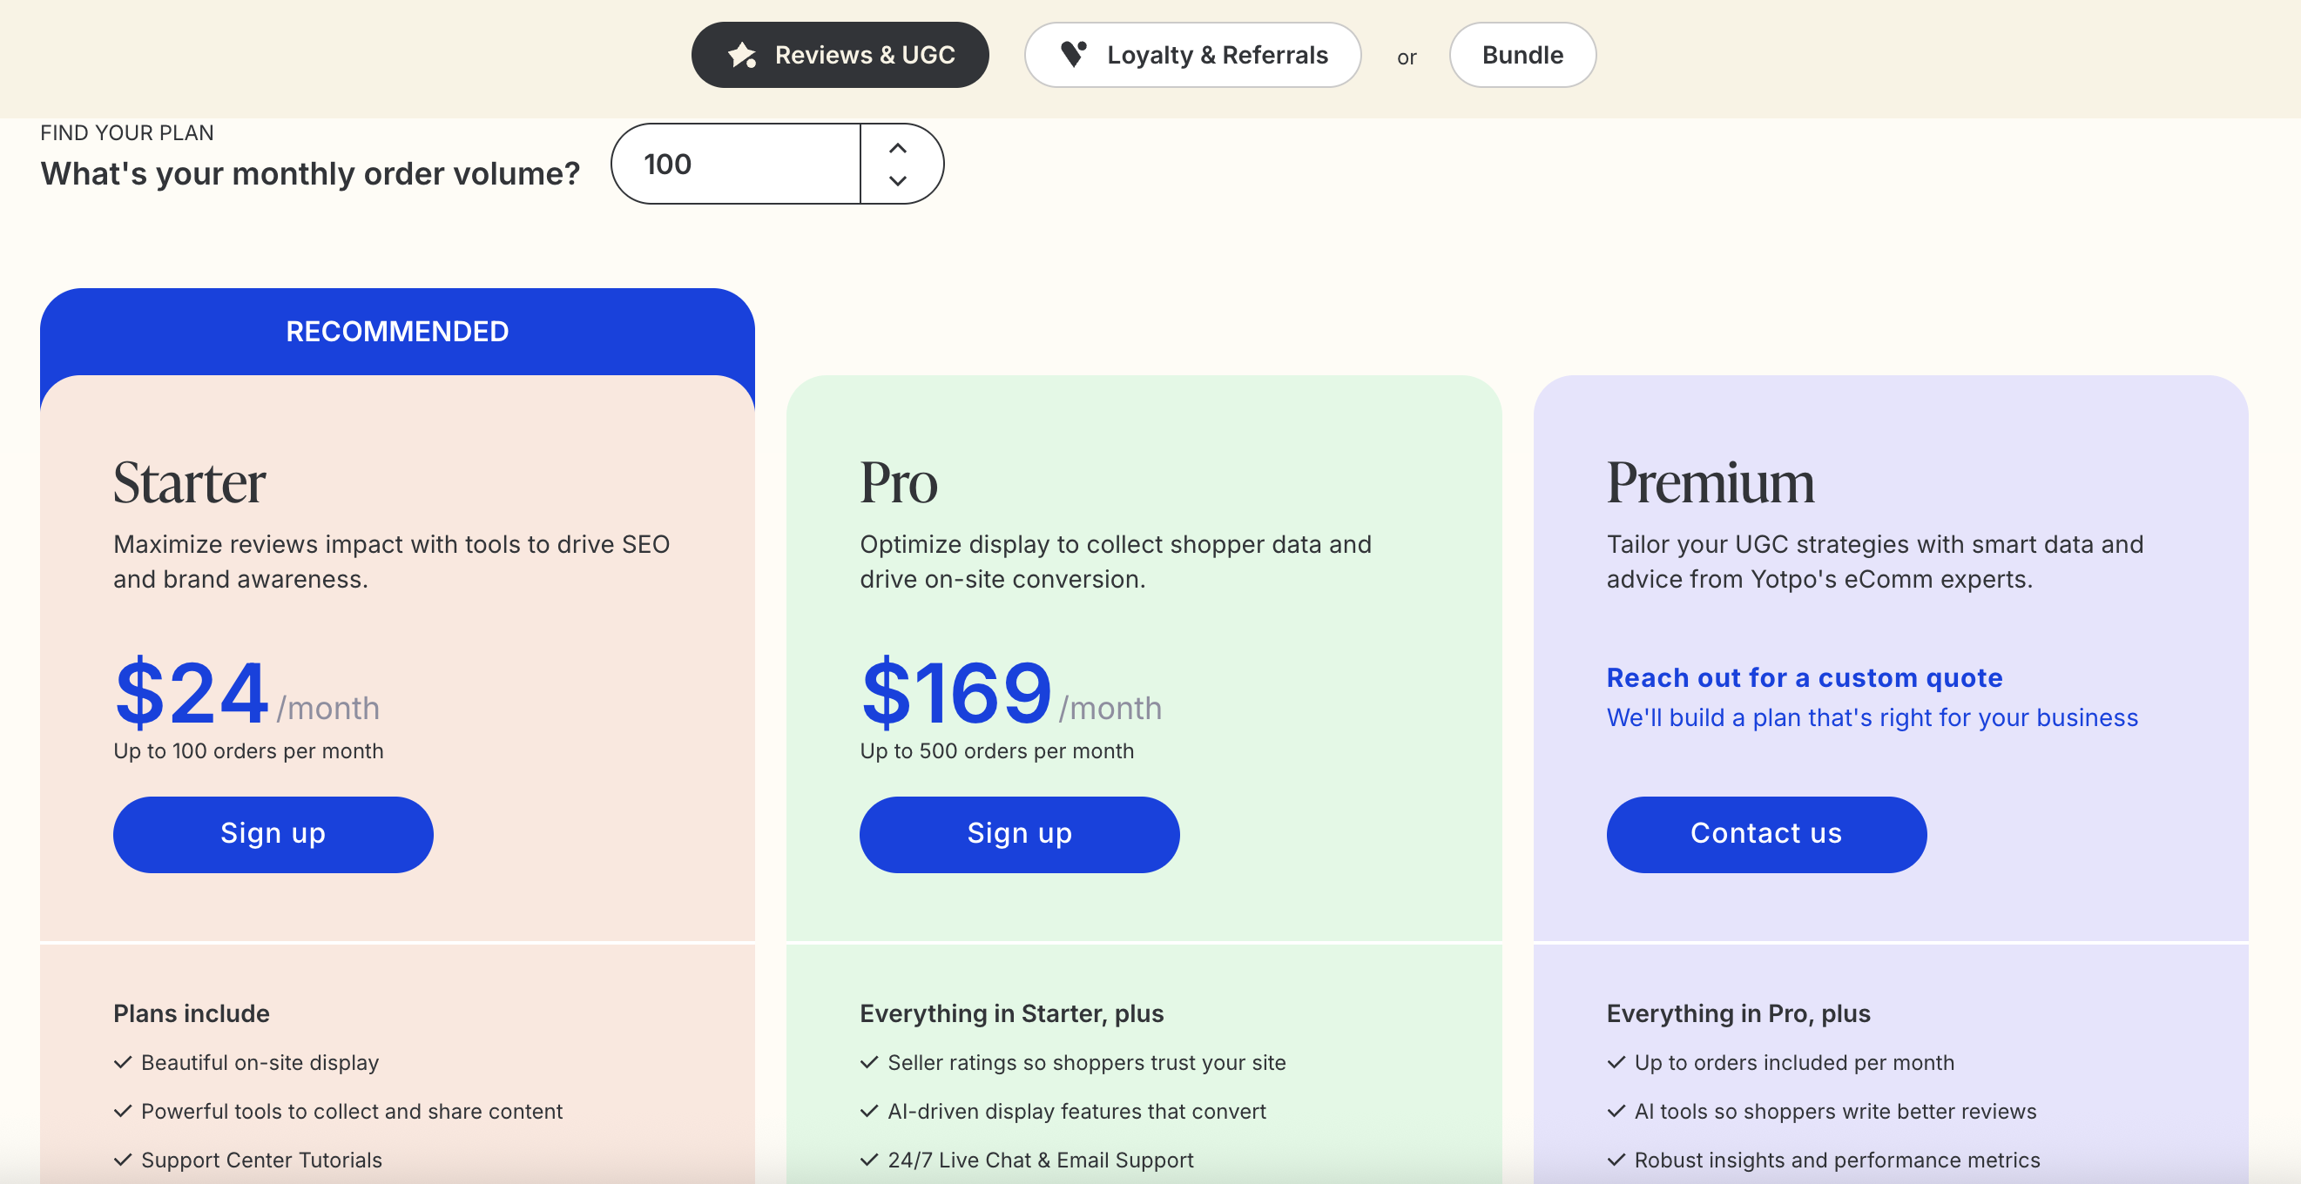Viewport: 2301px width, 1184px height.
Task: Open the custom quote link for Premium
Action: [1805, 677]
